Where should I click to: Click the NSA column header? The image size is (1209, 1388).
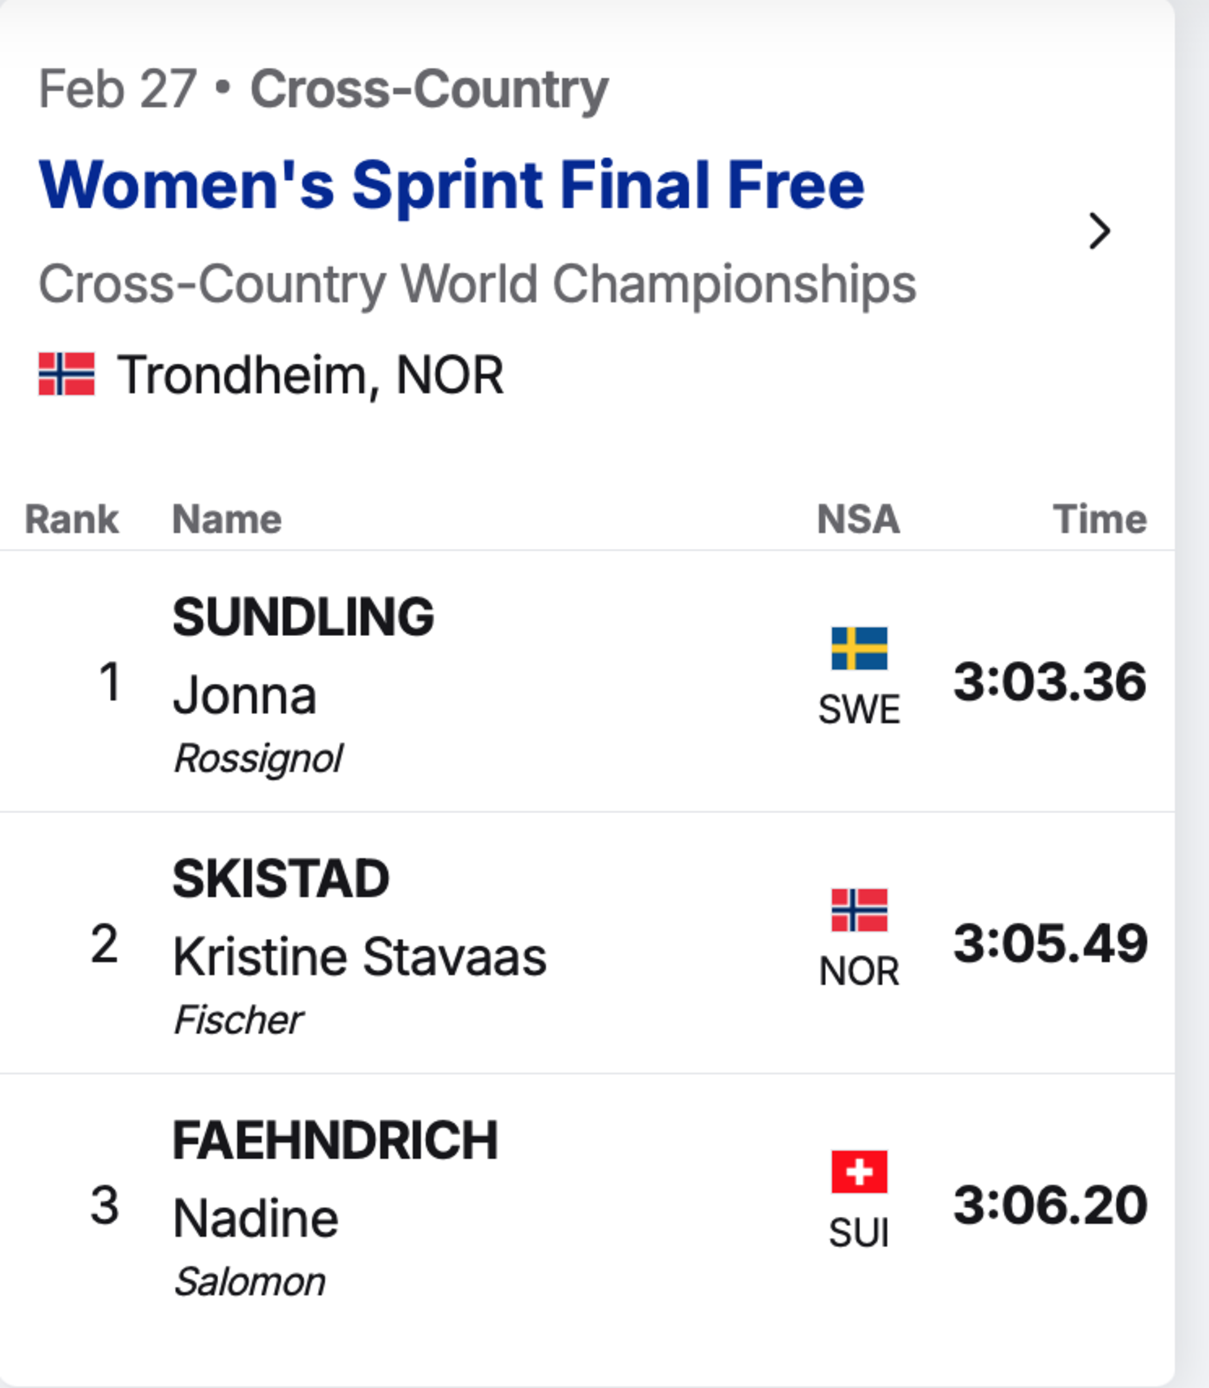[859, 519]
